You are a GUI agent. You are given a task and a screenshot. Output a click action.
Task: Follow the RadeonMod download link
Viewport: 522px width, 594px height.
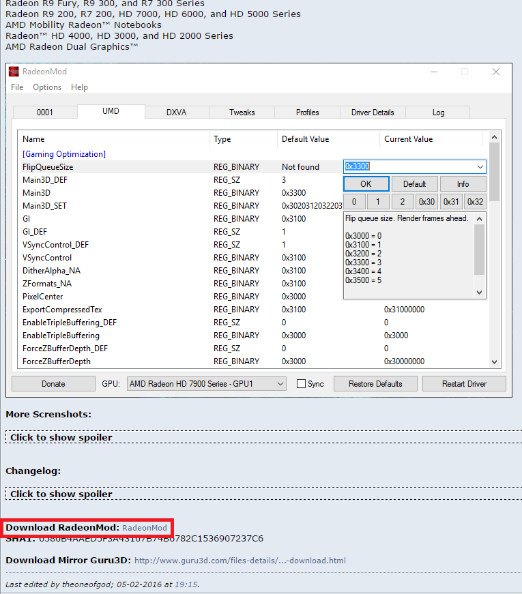(145, 528)
